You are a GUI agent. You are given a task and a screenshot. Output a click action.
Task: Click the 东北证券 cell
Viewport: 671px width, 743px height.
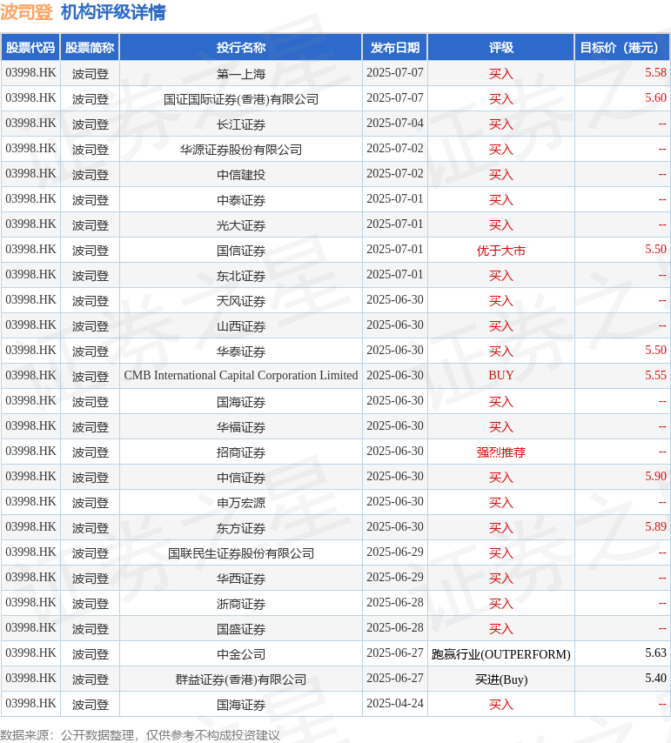pos(241,275)
